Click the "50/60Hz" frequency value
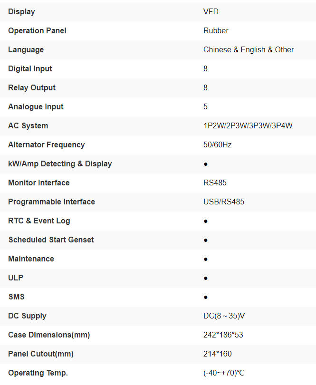The width and height of the screenshot is (316, 385). 217,144
